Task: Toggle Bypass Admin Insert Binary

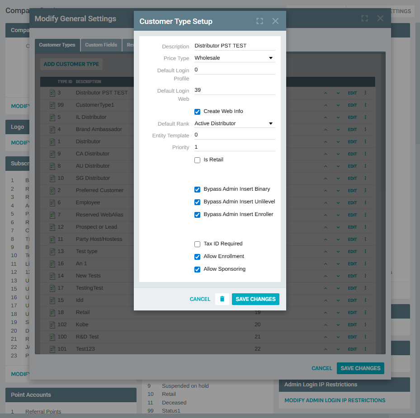Action: (x=197, y=190)
